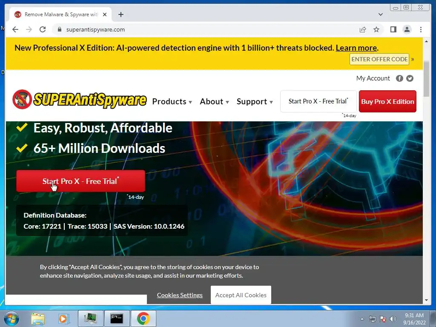This screenshot has width=436, height=327.
Task: Click the padlock site info icon
Action: click(x=59, y=29)
